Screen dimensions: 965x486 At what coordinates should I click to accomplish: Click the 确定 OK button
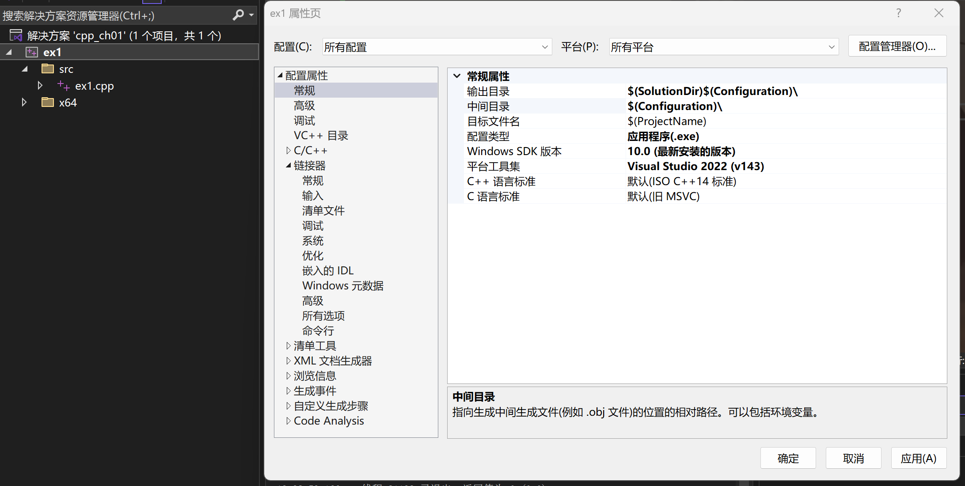tap(788, 458)
